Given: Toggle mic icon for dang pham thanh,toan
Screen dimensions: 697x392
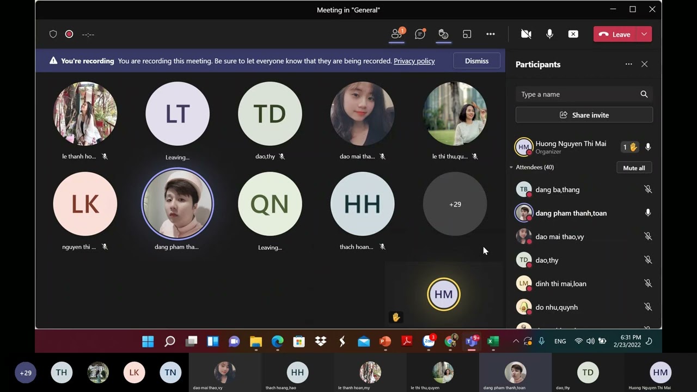Looking at the screenshot, I should [648, 213].
